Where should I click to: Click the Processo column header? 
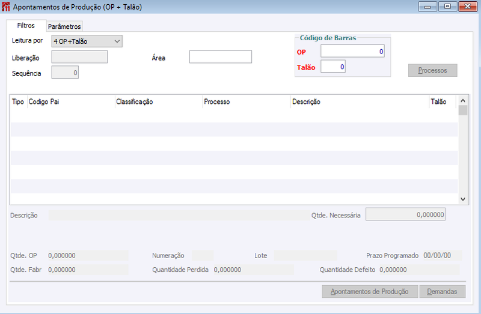pyautogui.click(x=247, y=101)
